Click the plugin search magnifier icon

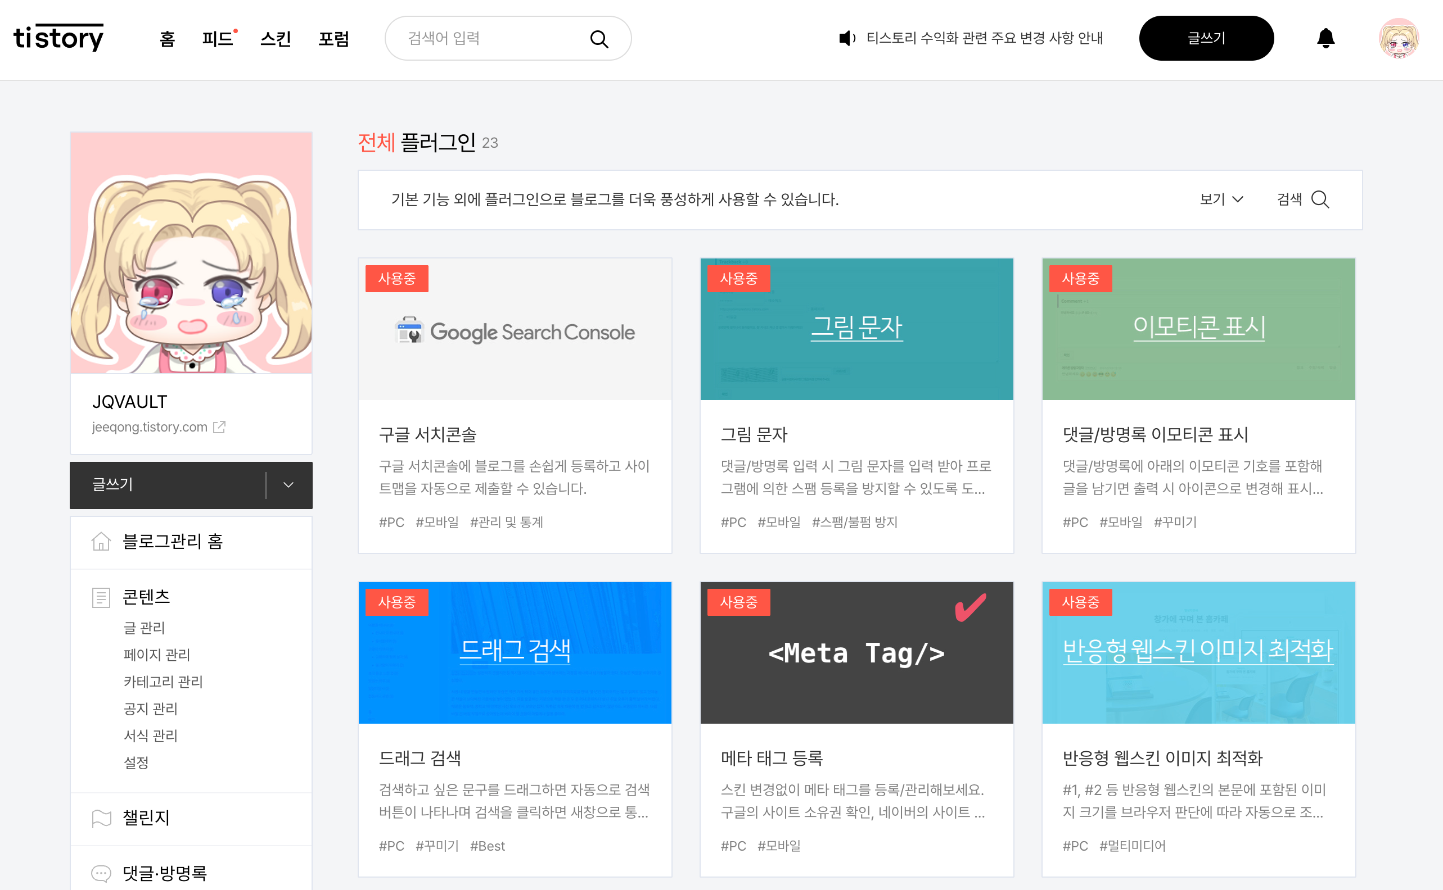[x=1320, y=199]
